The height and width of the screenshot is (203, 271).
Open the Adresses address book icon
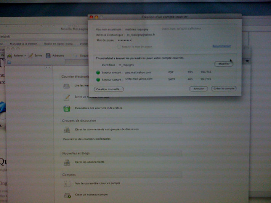[x=48, y=56]
